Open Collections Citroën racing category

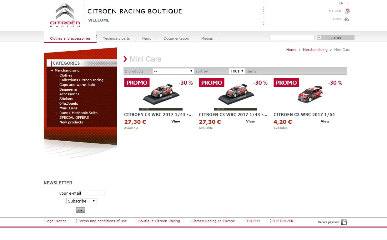(81, 80)
